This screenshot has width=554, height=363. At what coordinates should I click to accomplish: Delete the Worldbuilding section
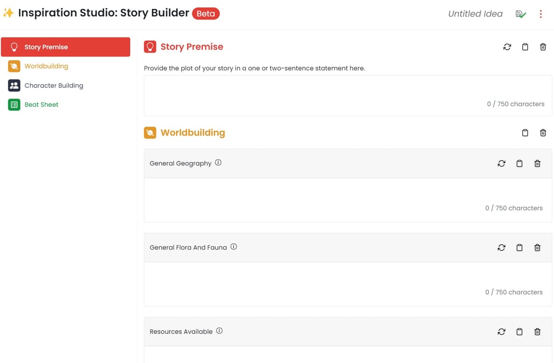(543, 133)
